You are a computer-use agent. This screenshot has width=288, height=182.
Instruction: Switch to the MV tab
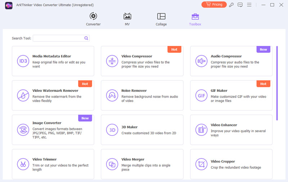click(127, 19)
